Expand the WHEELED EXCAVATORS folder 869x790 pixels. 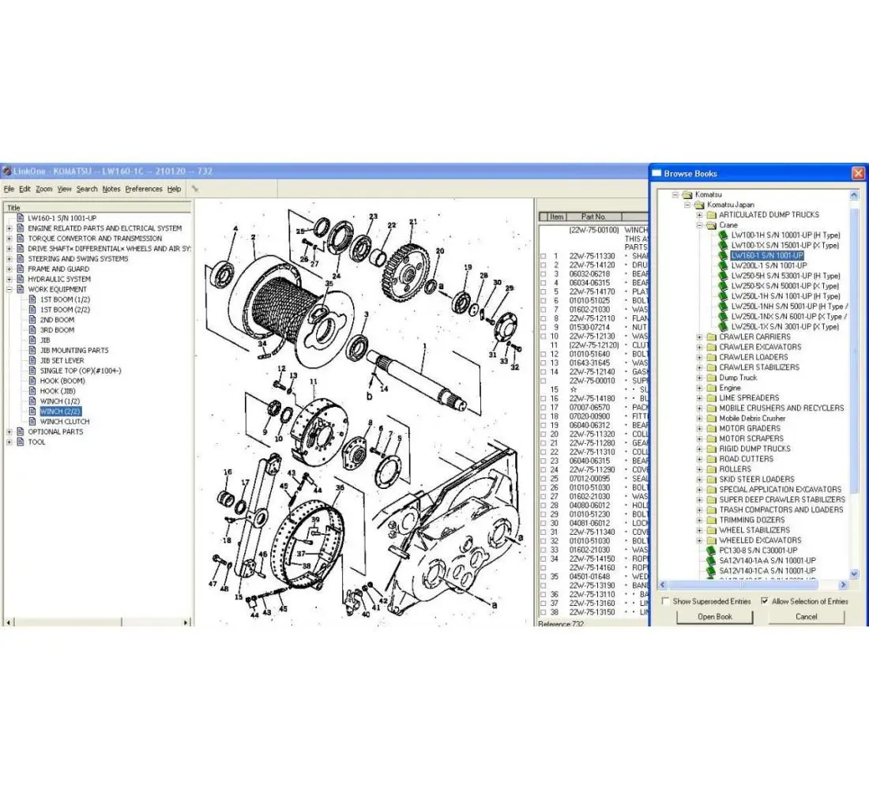click(x=699, y=540)
